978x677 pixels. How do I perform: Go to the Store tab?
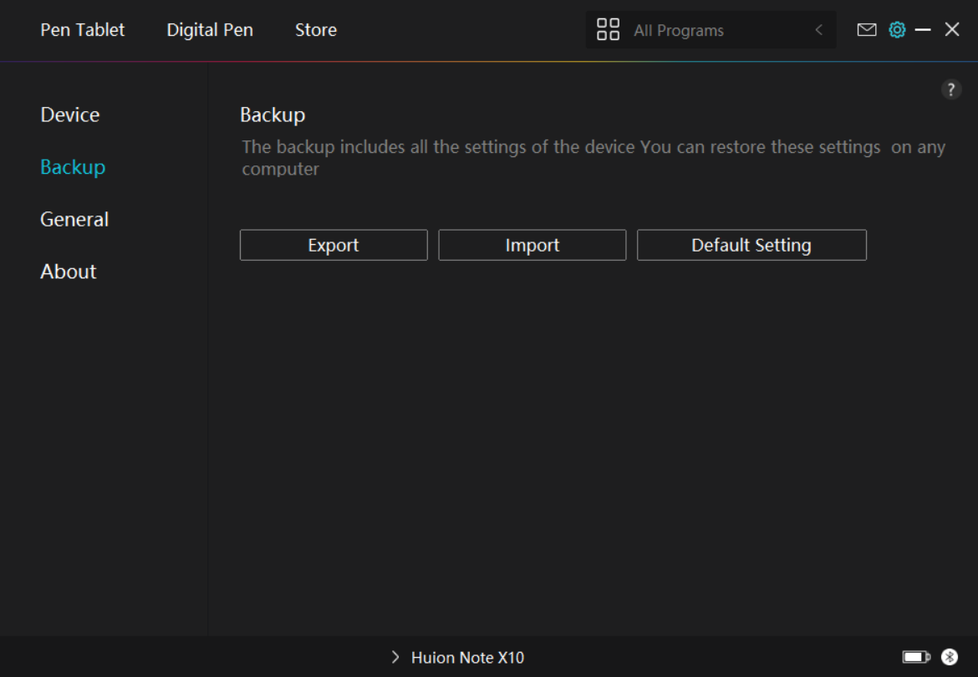pos(316,30)
